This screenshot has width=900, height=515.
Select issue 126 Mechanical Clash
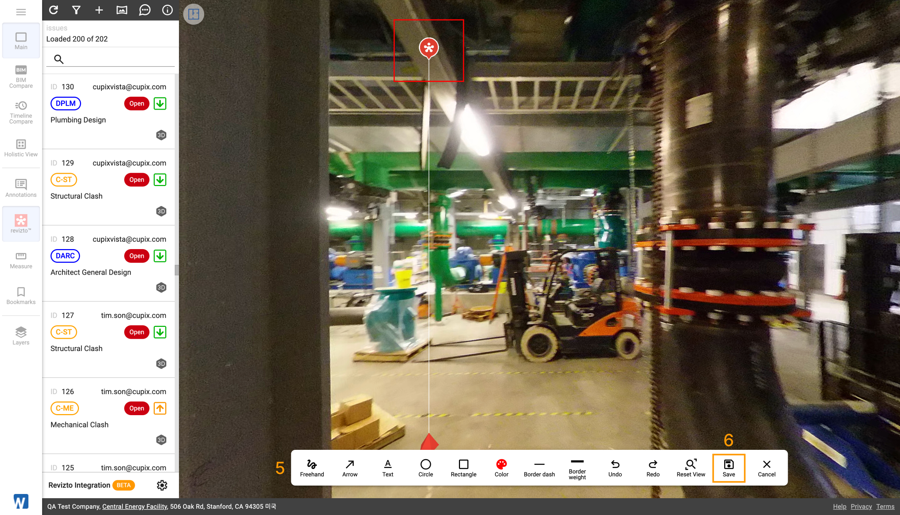coord(108,416)
